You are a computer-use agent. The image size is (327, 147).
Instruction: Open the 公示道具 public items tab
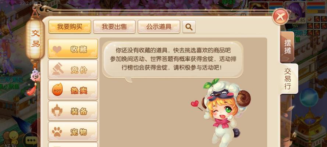click(x=159, y=27)
